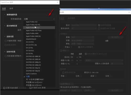Enable the 裁剪 checkbox
Screen dimensions: 131x95
(61, 69)
